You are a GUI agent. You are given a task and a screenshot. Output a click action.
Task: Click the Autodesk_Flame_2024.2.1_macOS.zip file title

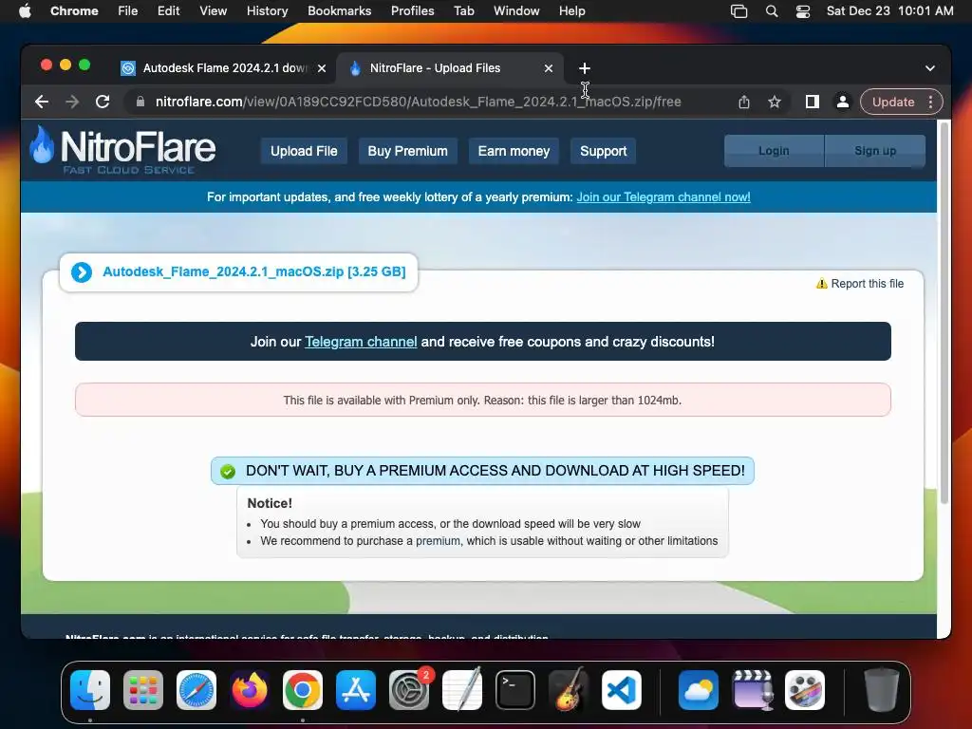[x=254, y=271]
